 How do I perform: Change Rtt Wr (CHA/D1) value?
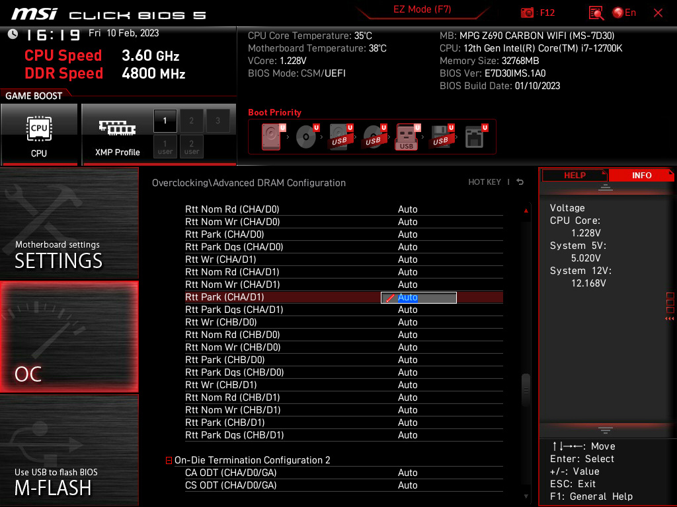coord(407,259)
